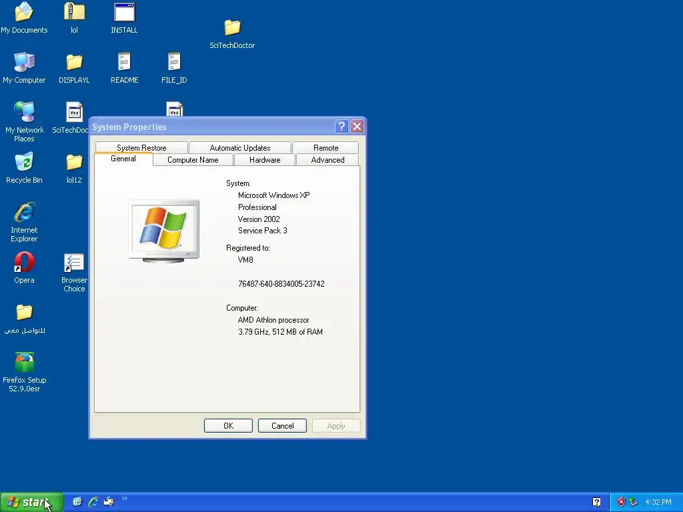The image size is (683, 512).
Task: Open the red security shield tray icon
Action: pos(621,503)
